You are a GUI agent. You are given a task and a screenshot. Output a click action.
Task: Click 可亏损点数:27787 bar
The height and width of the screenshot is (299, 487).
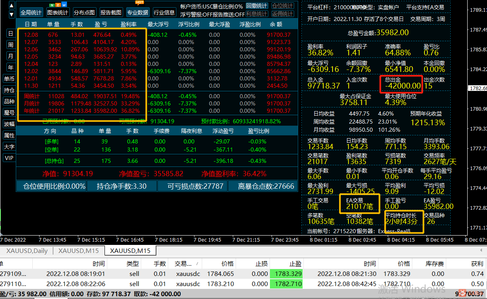[192, 186]
